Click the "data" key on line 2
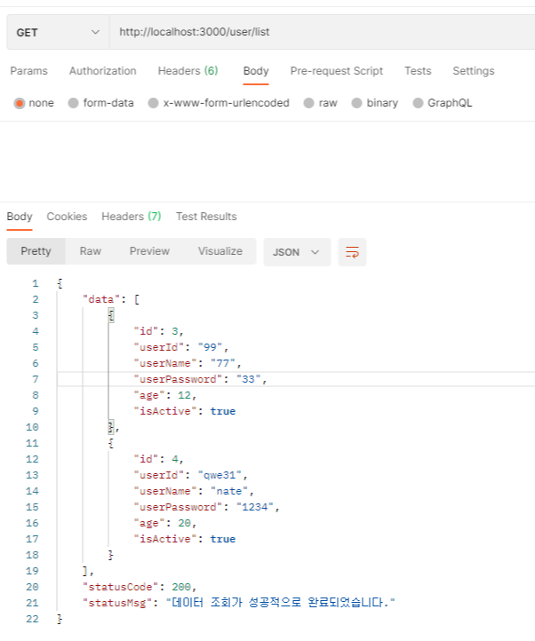Screen dimensions: 535x641 click(x=101, y=300)
